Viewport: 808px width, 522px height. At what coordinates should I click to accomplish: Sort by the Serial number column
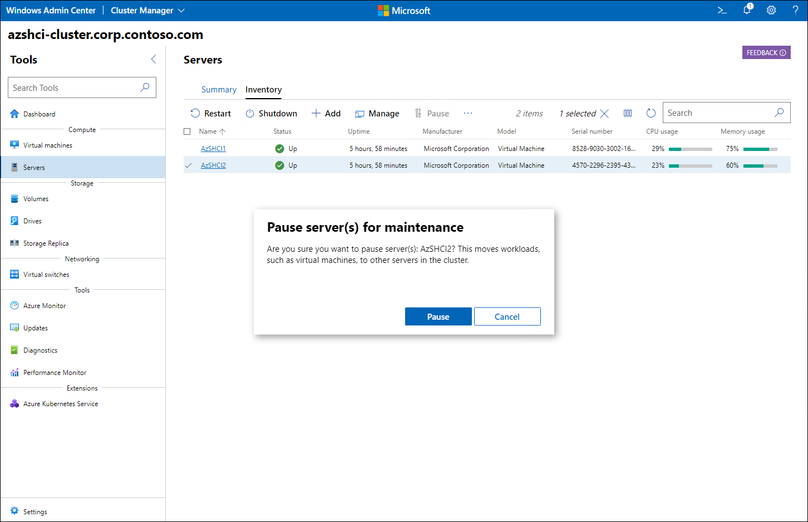pos(592,131)
